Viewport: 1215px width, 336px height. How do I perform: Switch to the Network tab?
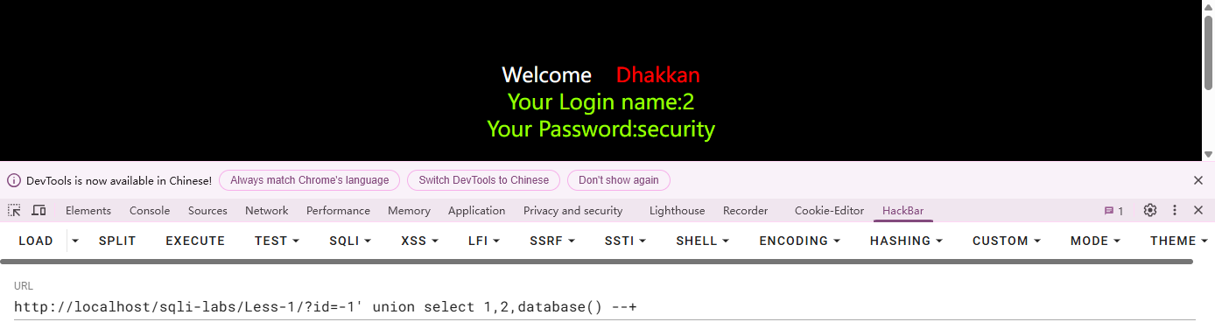tap(267, 211)
